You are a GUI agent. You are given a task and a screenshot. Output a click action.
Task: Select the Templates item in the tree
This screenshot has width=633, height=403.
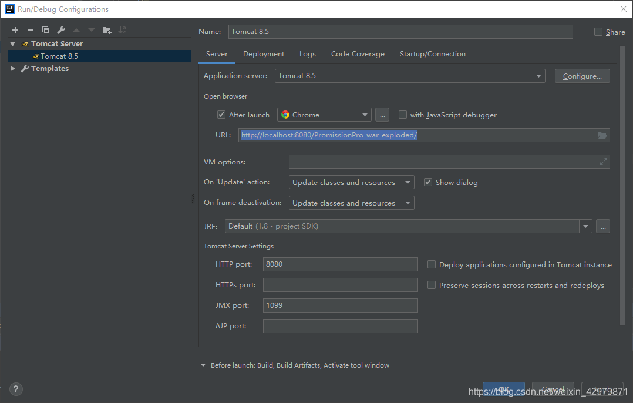tap(50, 68)
